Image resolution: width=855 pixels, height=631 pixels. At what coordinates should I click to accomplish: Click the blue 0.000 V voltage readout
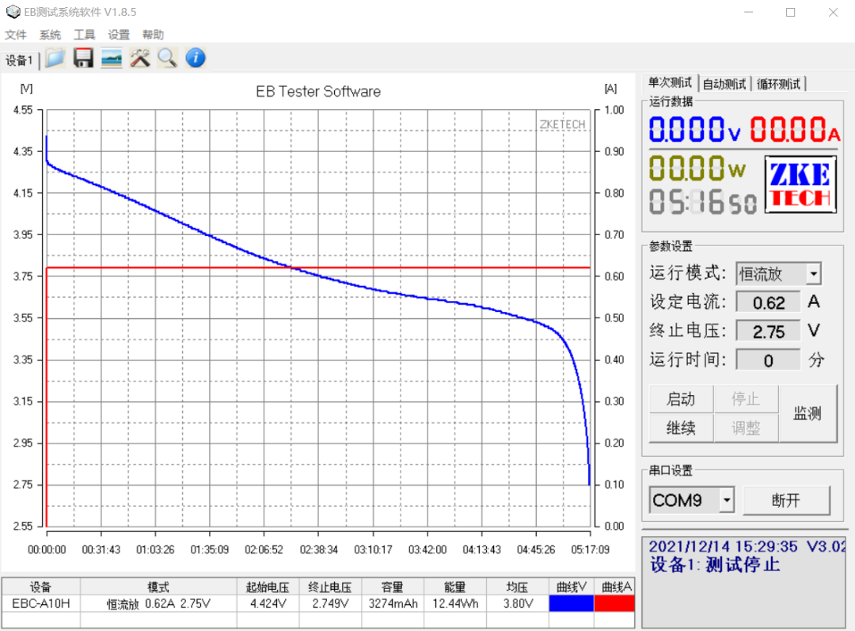(695, 130)
